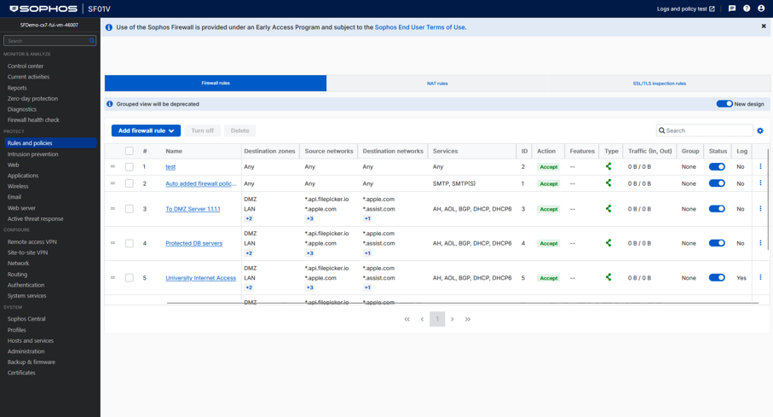Check the box for University Internet Access
The height and width of the screenshot is (417, 773).
[130, 278]
